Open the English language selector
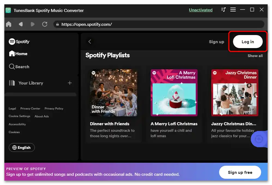 (x=22, y=148)
